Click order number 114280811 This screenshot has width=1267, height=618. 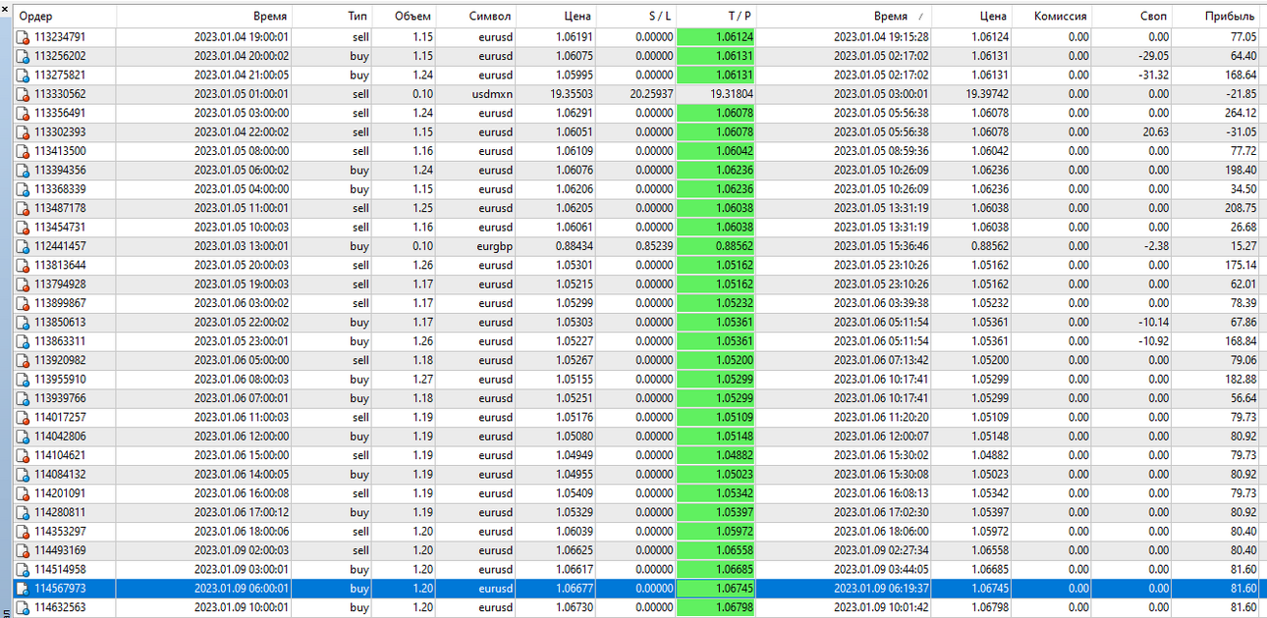pos(60,512)
